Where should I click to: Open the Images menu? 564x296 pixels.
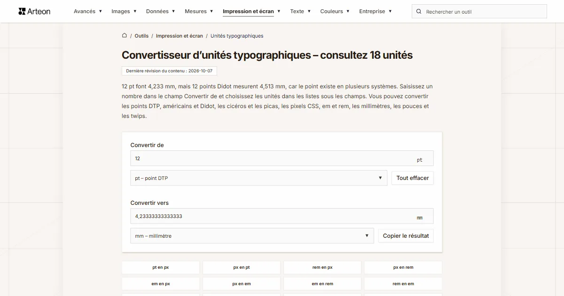(x=124, y=11)
